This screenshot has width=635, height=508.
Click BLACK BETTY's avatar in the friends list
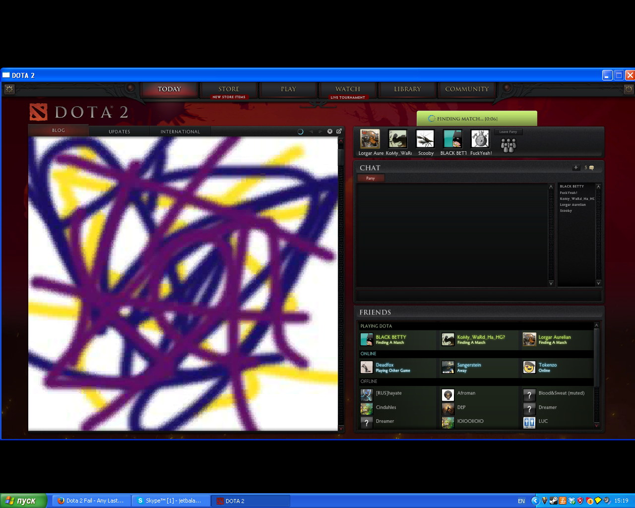click(367, 339)
